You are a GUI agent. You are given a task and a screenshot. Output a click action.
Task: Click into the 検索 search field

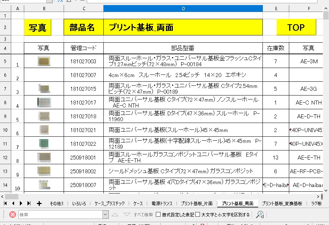(x=60, y=215)
